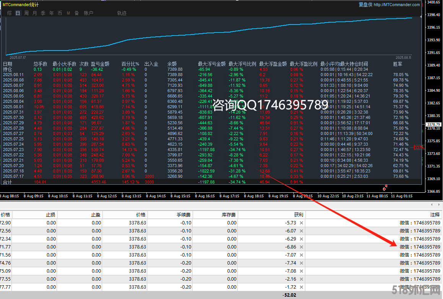
Task: Show the 轨迹 trajectory view
Action: point(122,13)
